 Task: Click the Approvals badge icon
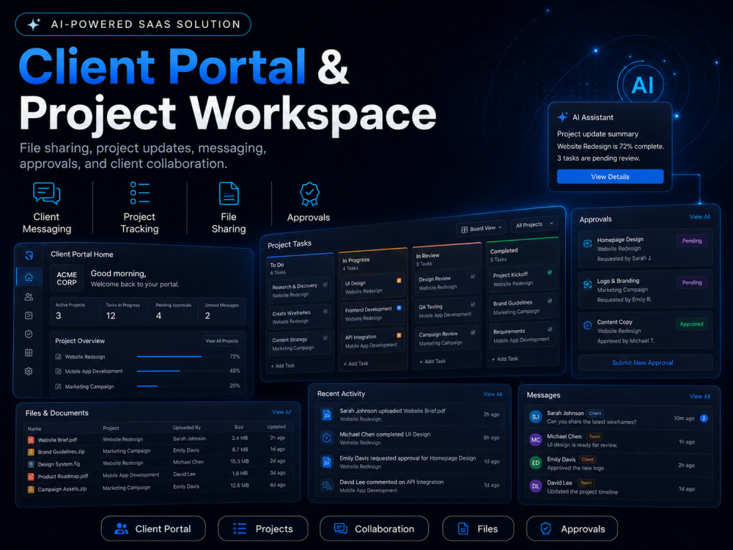(x=309, y=194)
